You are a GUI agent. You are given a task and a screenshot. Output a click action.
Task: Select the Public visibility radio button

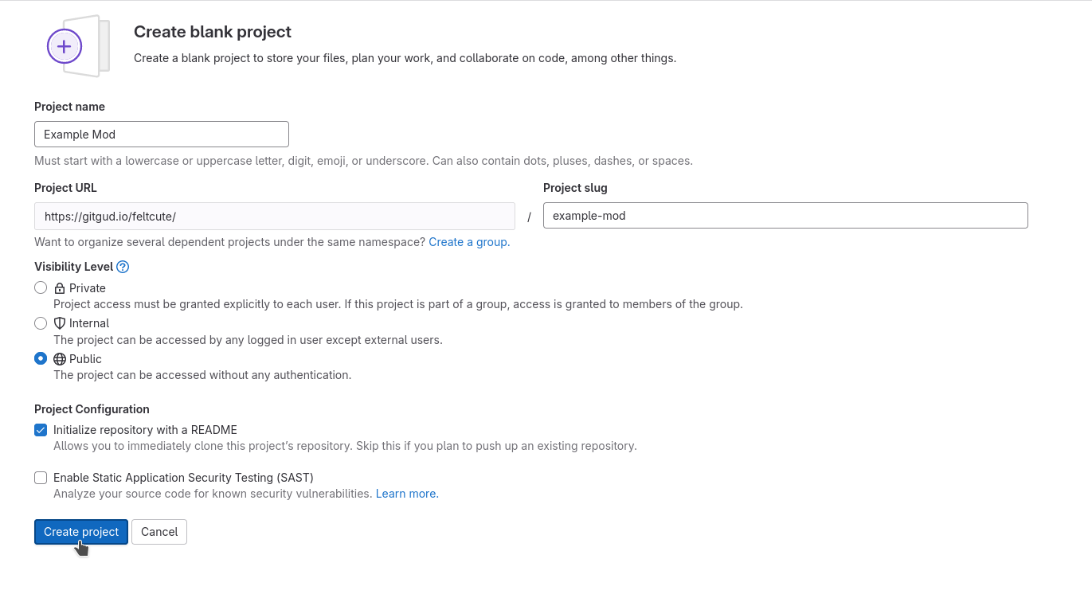point(41,359)
